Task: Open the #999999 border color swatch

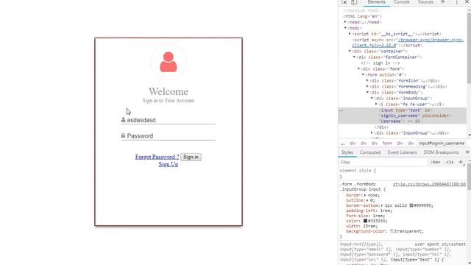Action: click(x=411, y=205)
